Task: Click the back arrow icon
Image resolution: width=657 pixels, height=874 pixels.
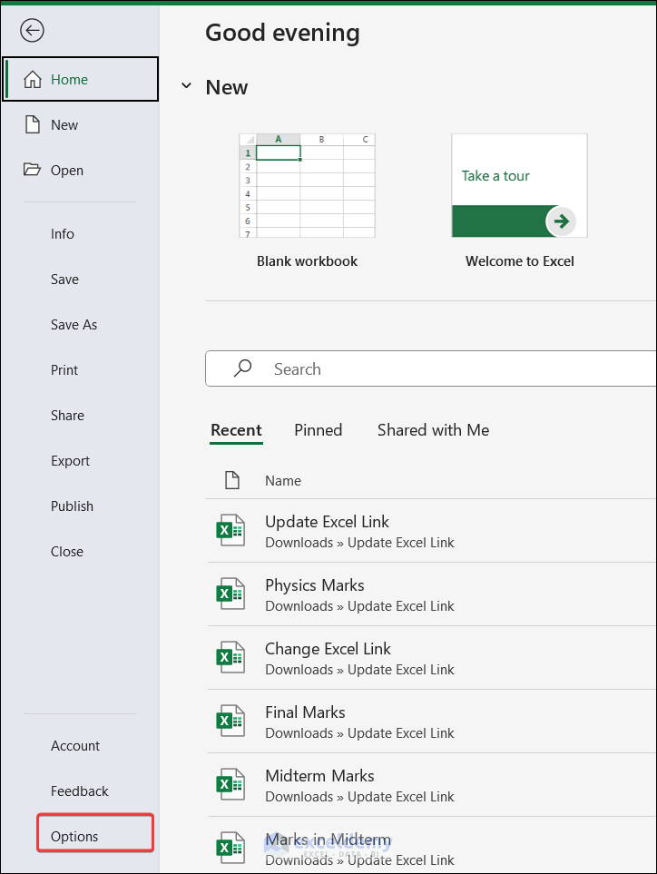Action: [33, 31]
